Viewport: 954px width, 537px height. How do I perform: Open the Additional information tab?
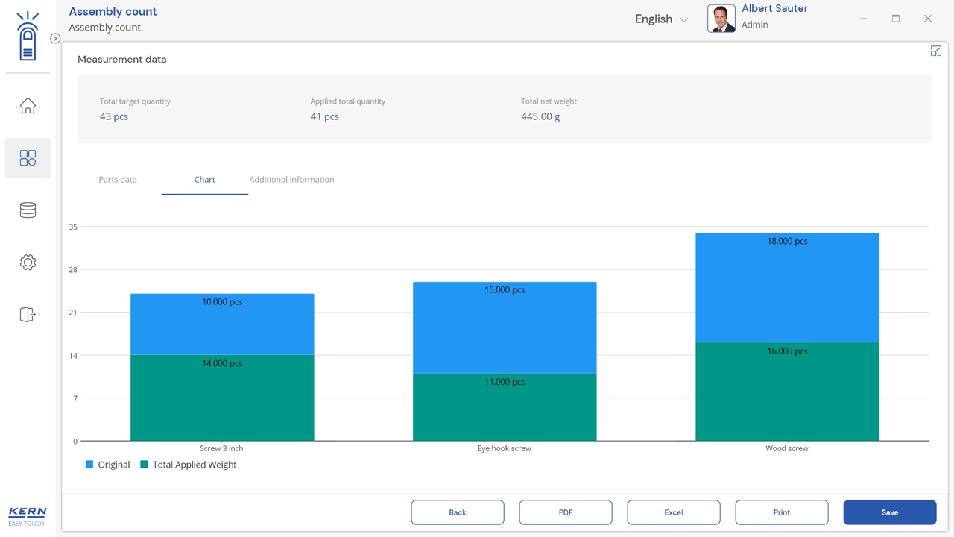tap(291, 180)
